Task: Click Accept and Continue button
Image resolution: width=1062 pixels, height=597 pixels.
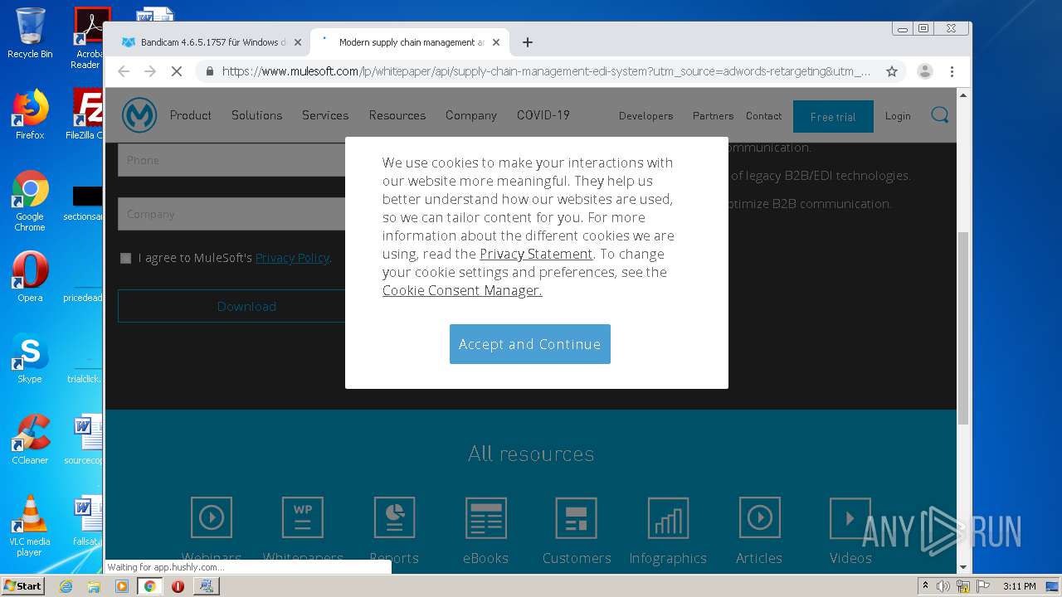Action: (530, 344)
